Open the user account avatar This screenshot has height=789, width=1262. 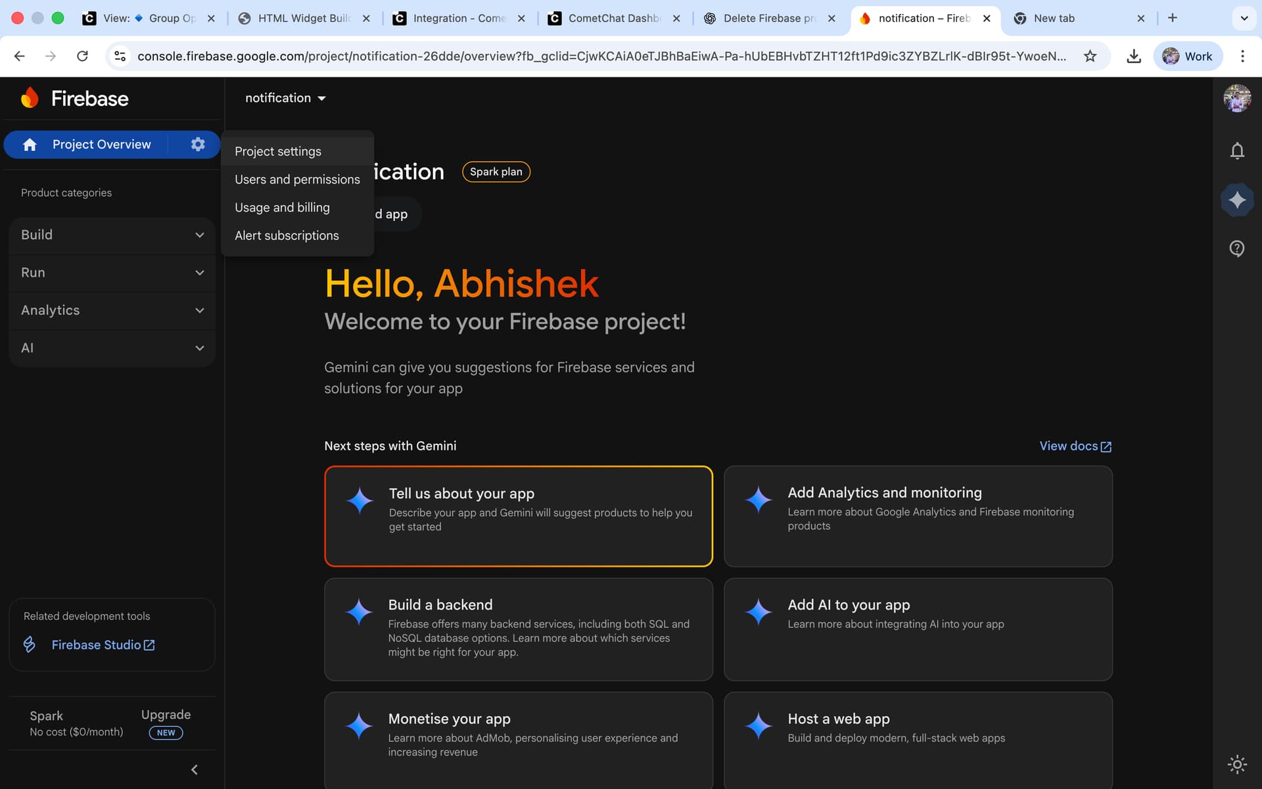1236,99
